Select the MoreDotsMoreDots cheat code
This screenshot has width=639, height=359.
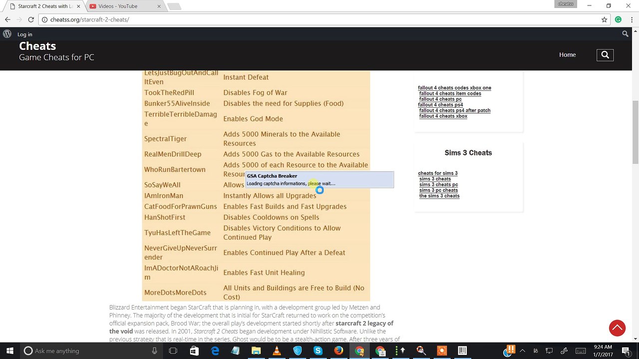point(175,293)
